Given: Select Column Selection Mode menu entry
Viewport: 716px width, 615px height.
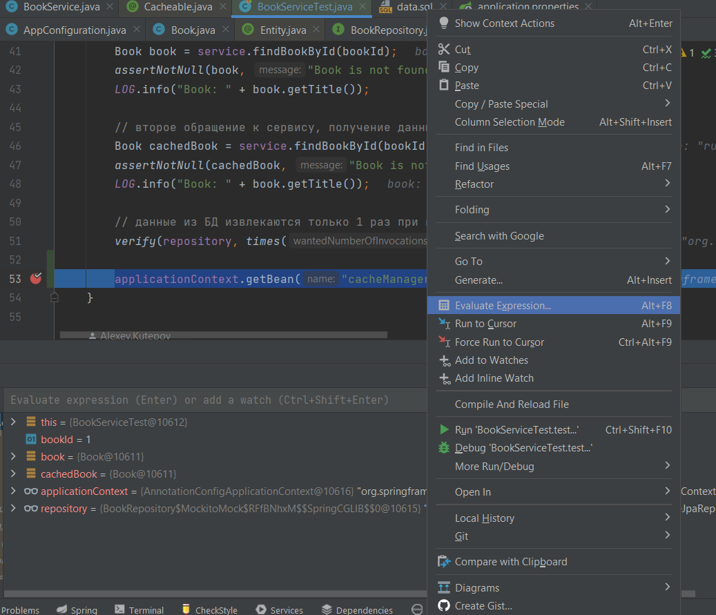Looking at the screenshot, I should pyautogui.click(x=554, y=122).
